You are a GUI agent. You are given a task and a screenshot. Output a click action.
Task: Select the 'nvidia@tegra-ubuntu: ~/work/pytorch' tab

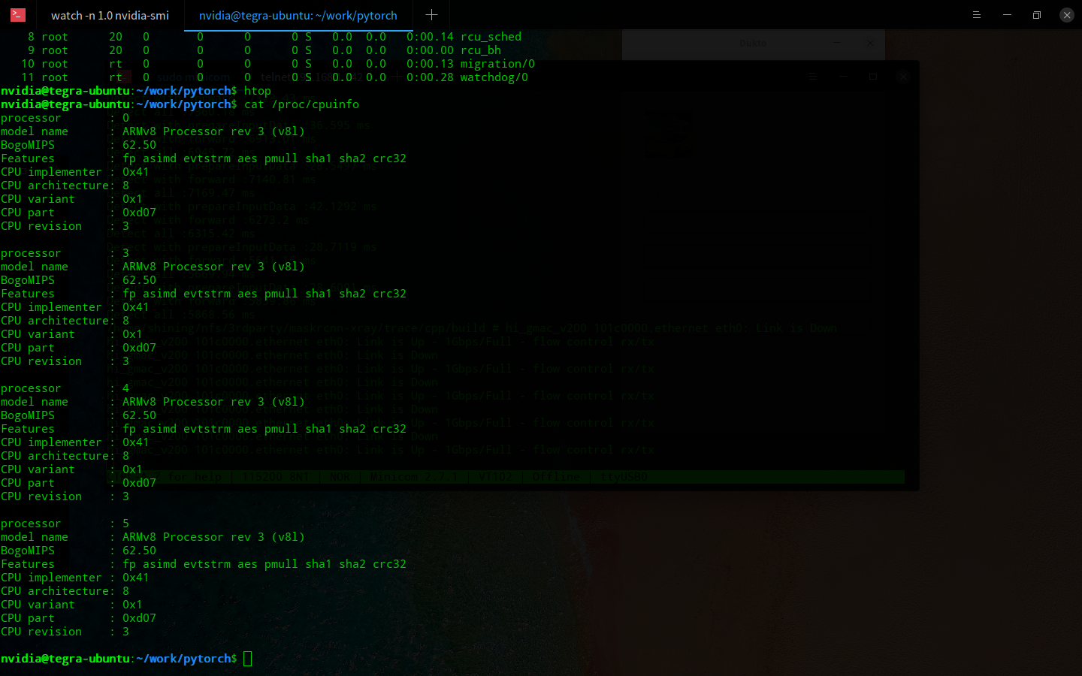tap(298, 15)
